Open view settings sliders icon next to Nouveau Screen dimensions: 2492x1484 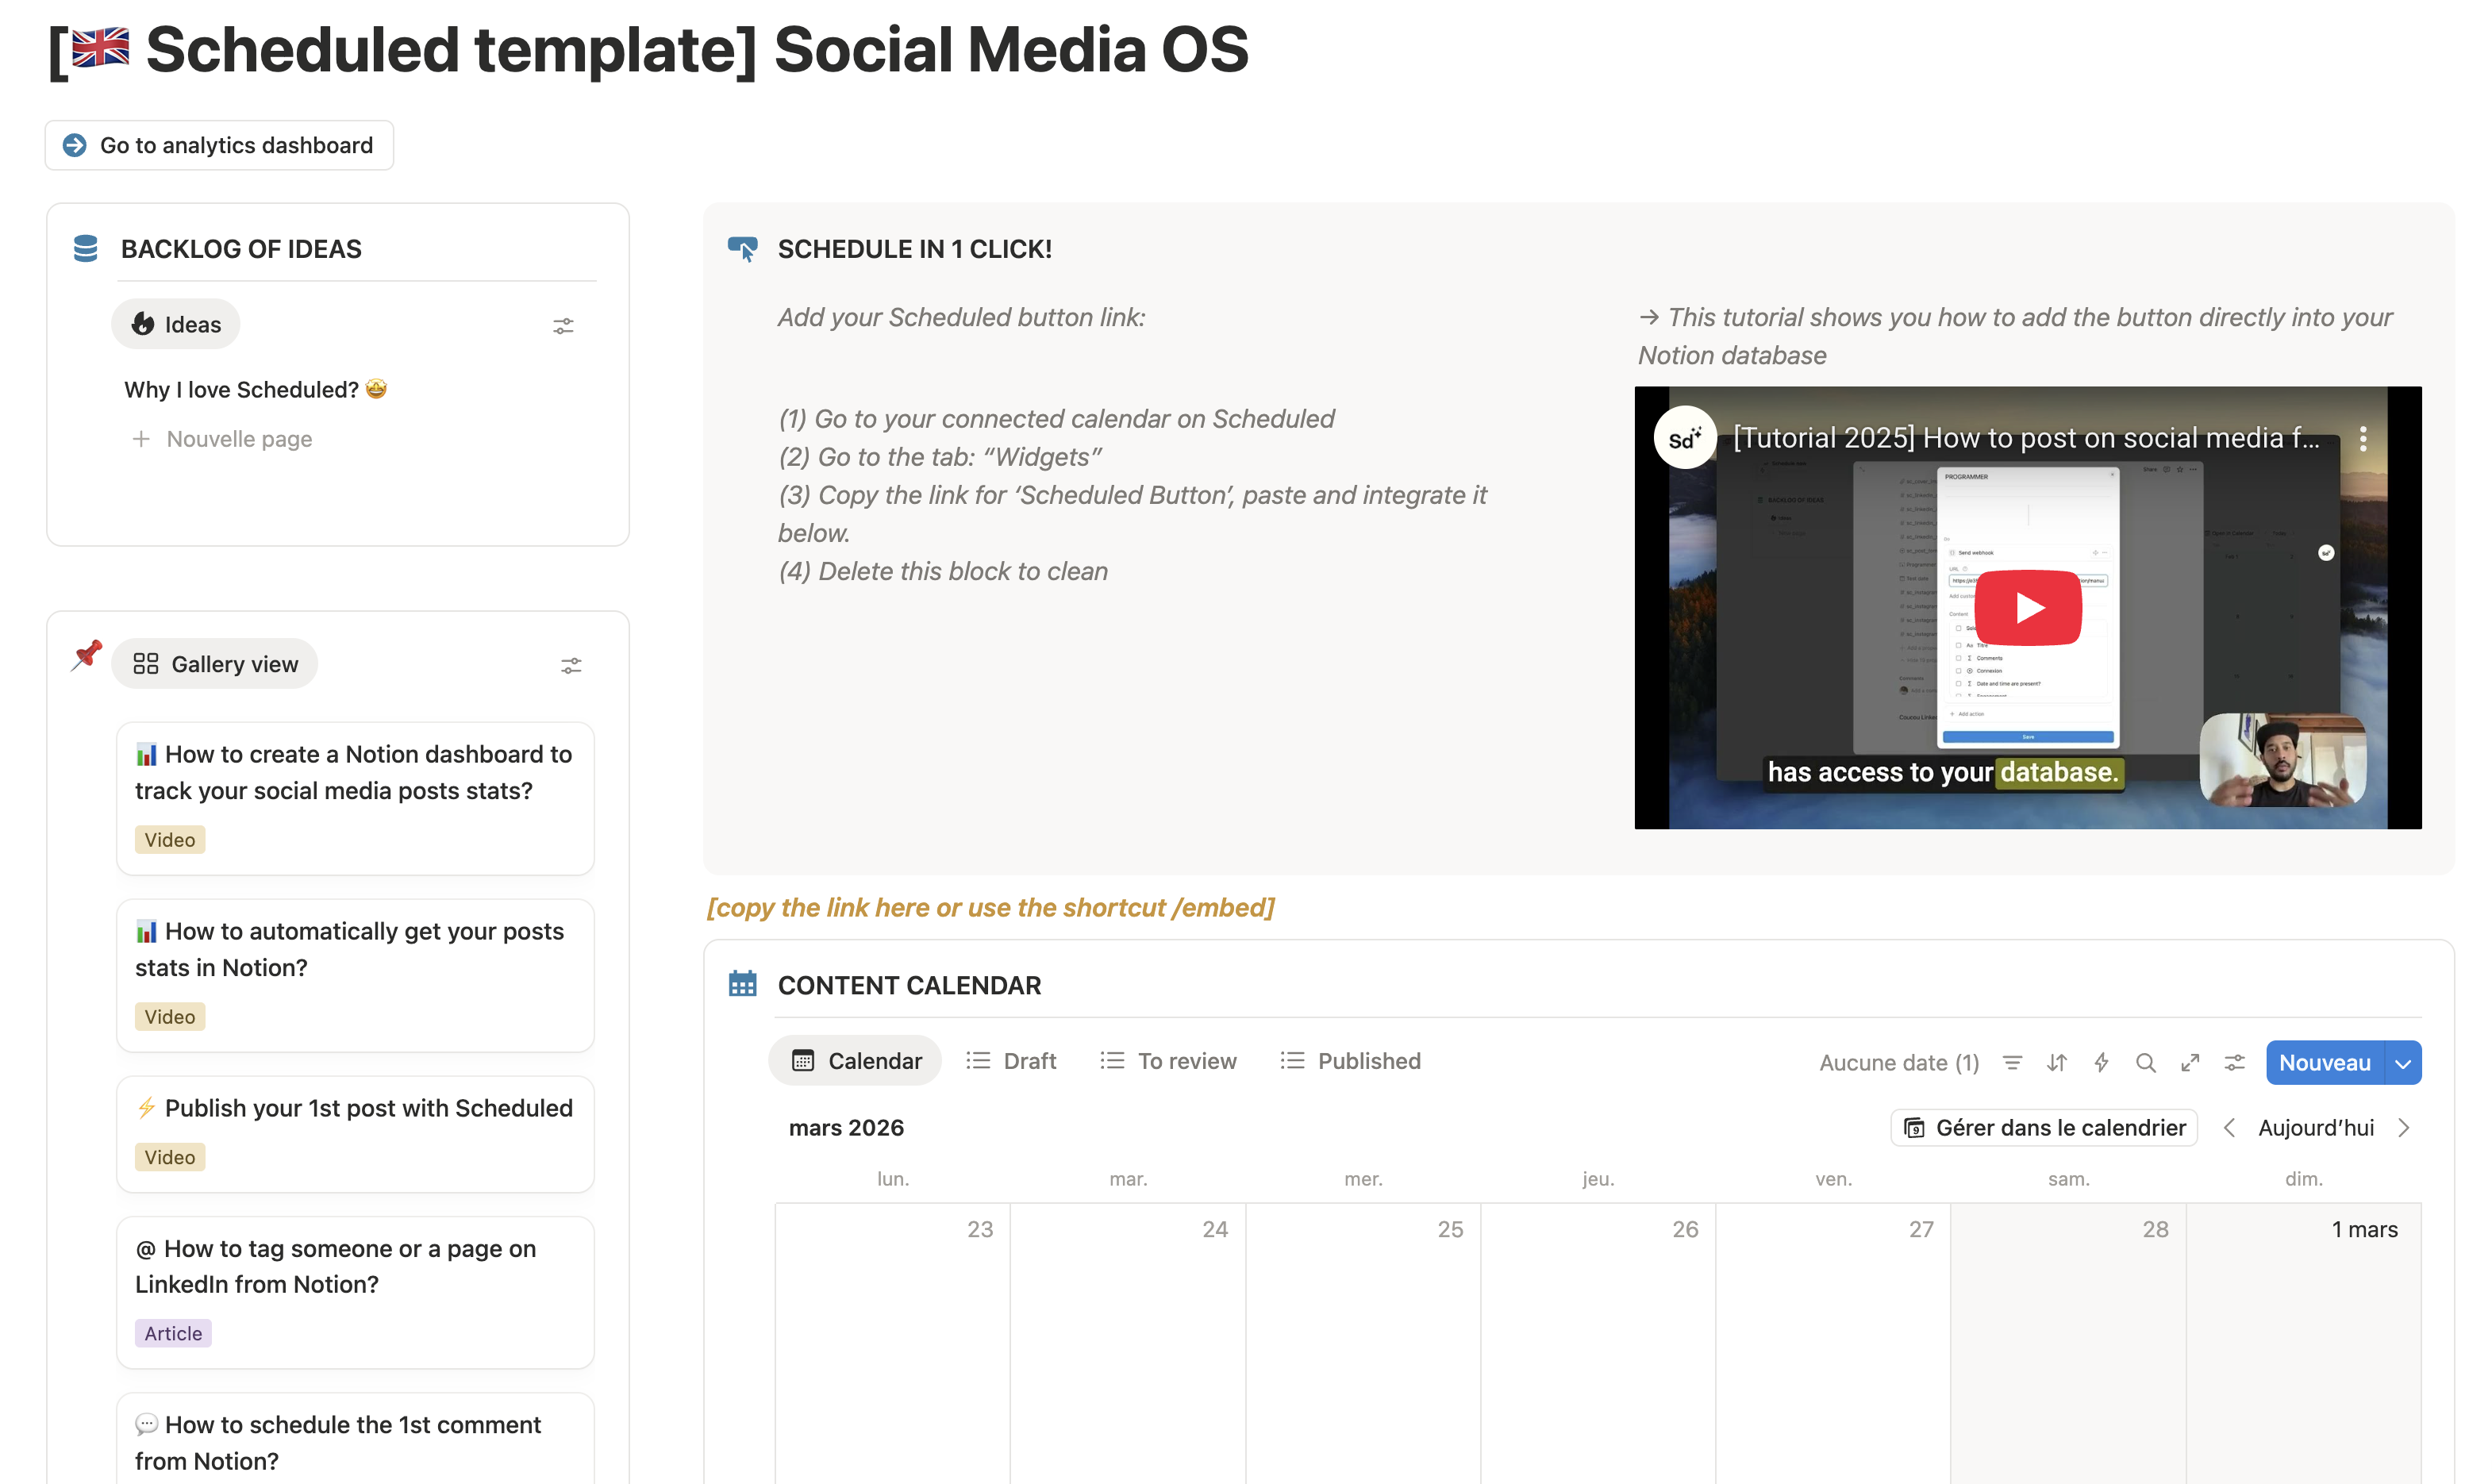[x=2235, y=1062]
